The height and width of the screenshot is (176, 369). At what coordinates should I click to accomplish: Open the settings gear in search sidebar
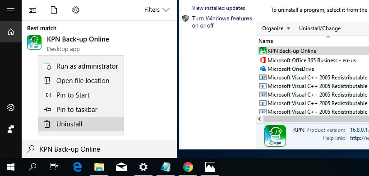pyautogui.click(x=11, y=107)
